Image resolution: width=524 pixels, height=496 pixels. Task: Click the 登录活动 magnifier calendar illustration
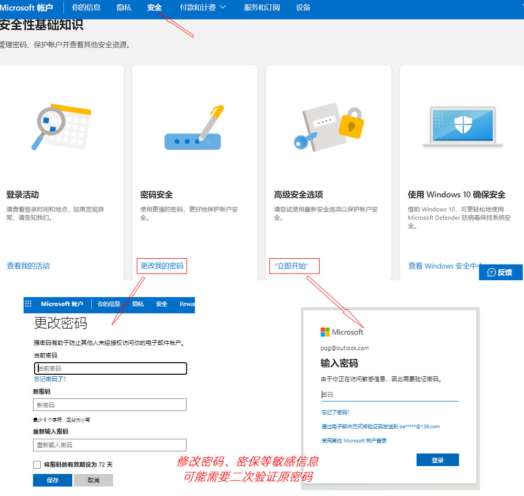[61, 127]
